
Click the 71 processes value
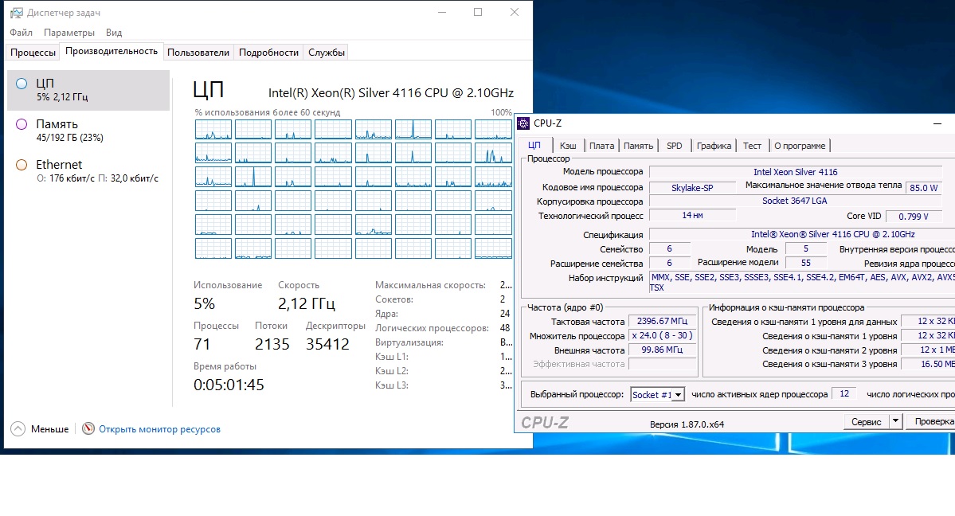tap(202, 344)
